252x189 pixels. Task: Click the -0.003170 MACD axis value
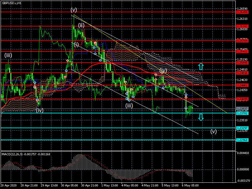pyautogui.click(x=243, y=181)
